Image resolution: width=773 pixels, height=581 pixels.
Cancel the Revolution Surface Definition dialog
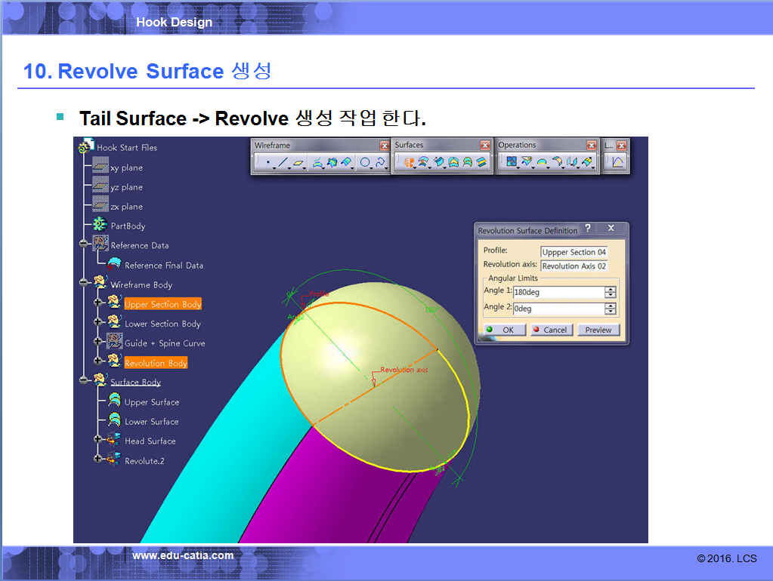551,330
